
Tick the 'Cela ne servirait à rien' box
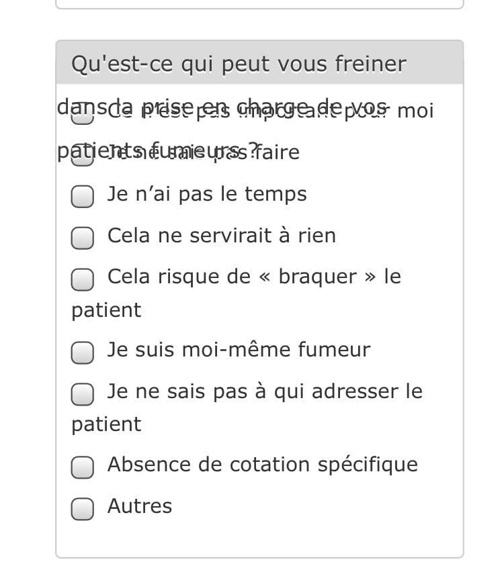pyautogui.click(x=83, y=238)
